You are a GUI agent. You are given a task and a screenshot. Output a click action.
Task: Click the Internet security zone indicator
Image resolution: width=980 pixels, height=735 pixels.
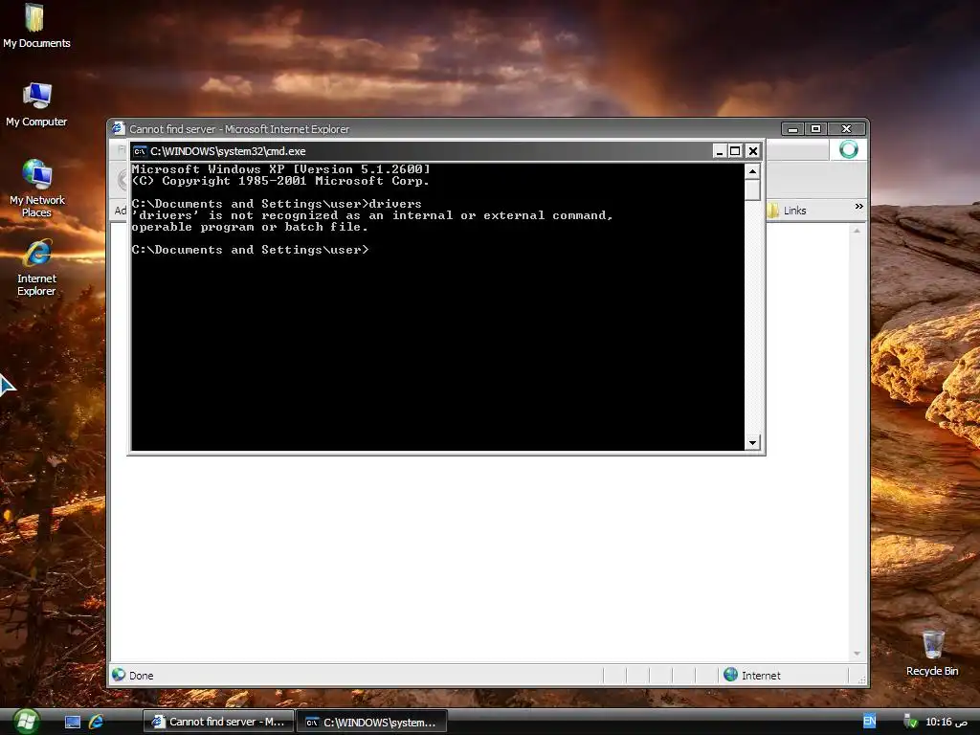coord(752,675)
